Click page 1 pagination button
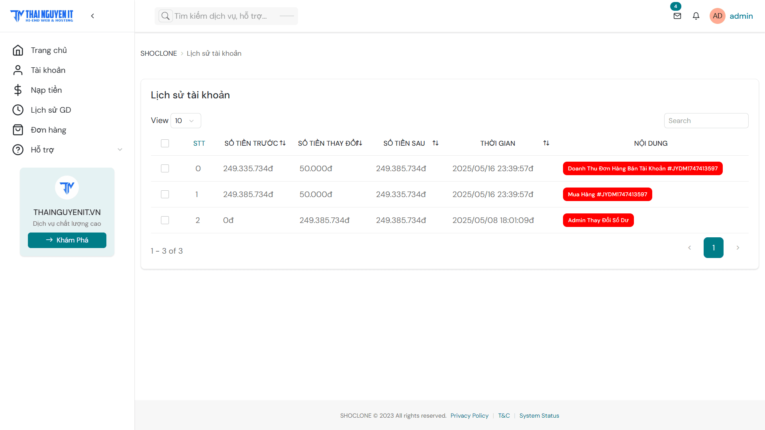765x430 pixels. pyautogui.click(x=714, y=248)
